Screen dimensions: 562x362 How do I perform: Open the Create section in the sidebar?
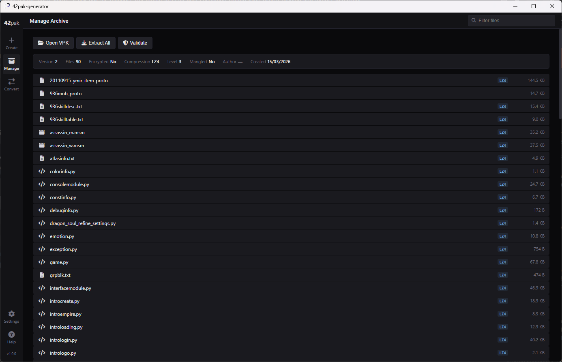click(x=11, y=43)
